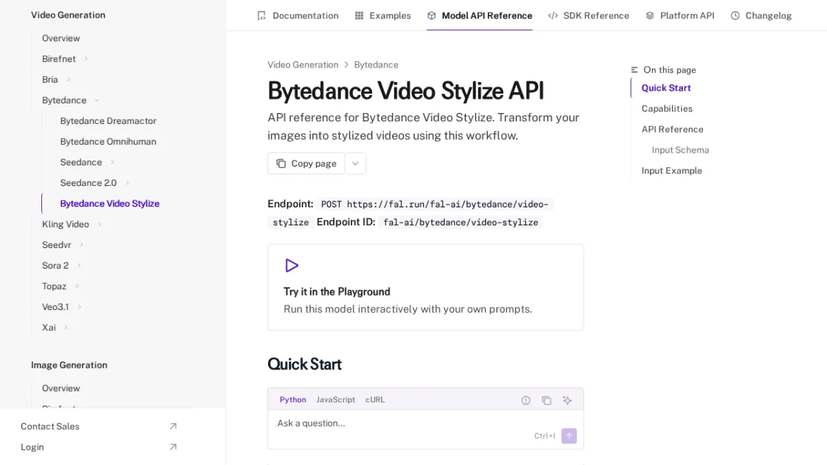Expand the Veo3.1 sidebar group
Image resolution: width=827 pixels, height=465 pixels.
point(79,307)
